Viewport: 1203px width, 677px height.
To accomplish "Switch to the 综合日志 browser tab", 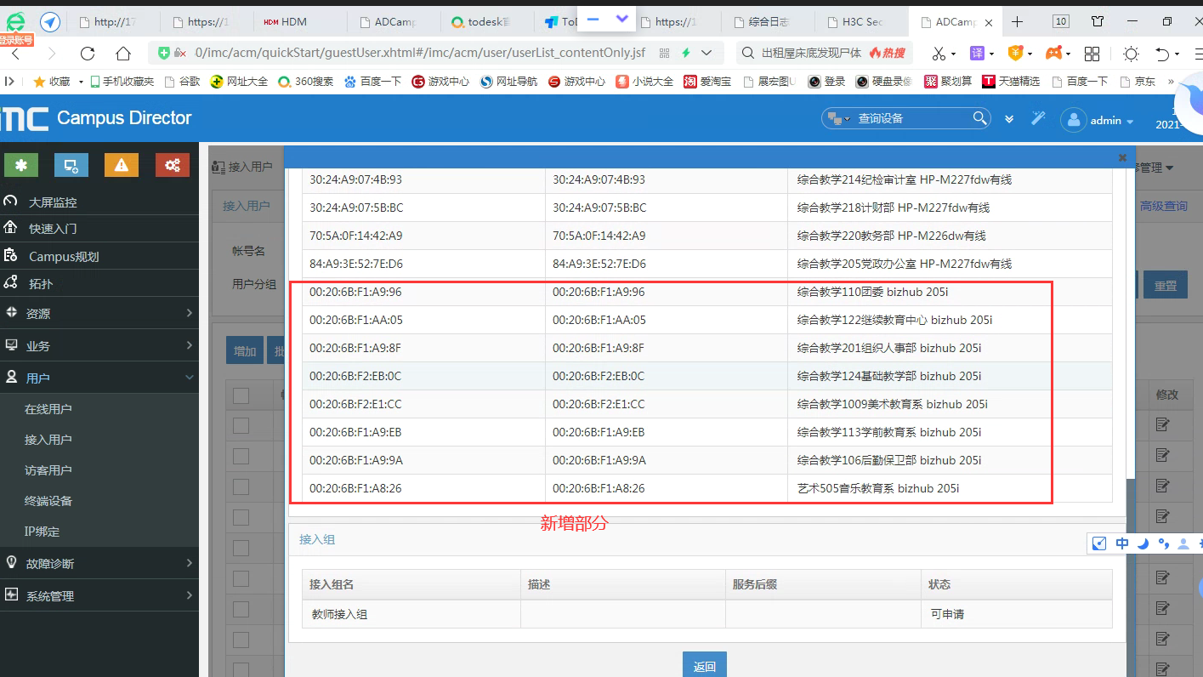I will coord(767,22).
